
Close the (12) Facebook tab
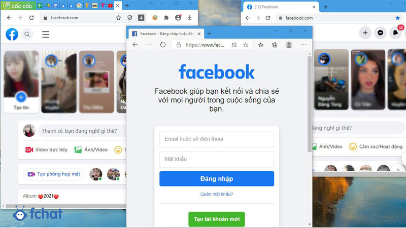314,7
